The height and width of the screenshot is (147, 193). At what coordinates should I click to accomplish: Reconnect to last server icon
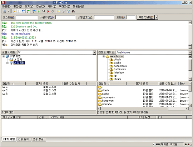tap(53, 11)
